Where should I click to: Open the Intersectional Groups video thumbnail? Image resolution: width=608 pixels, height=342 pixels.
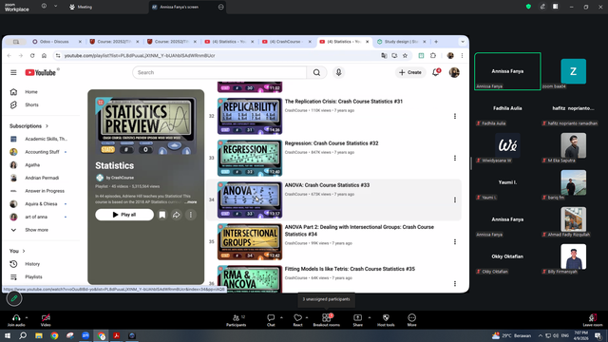[x=250, y=241]
